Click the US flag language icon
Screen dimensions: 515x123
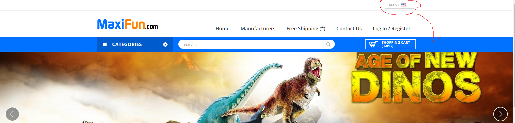coord(404,5)
